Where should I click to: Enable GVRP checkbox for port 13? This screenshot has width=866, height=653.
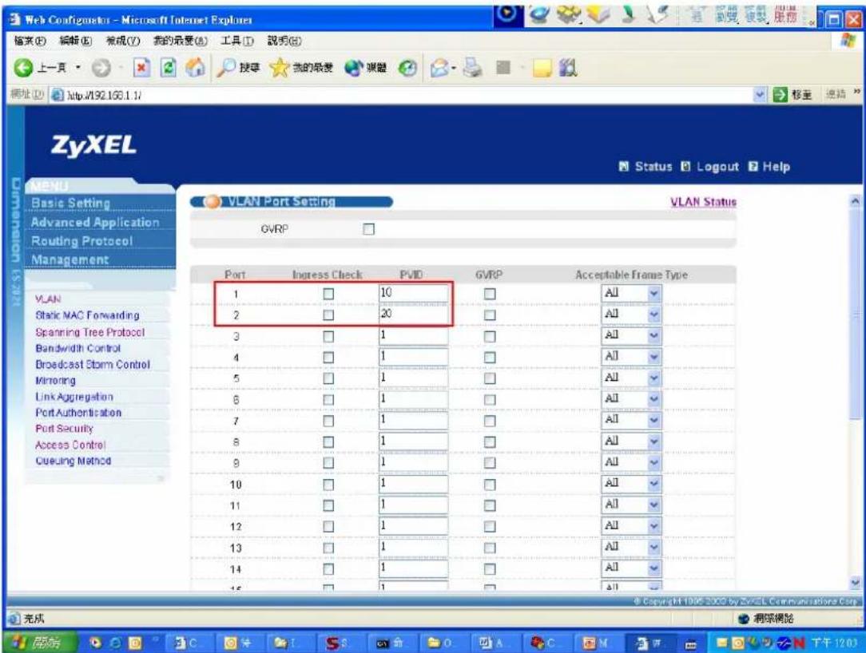pos(490,548)
